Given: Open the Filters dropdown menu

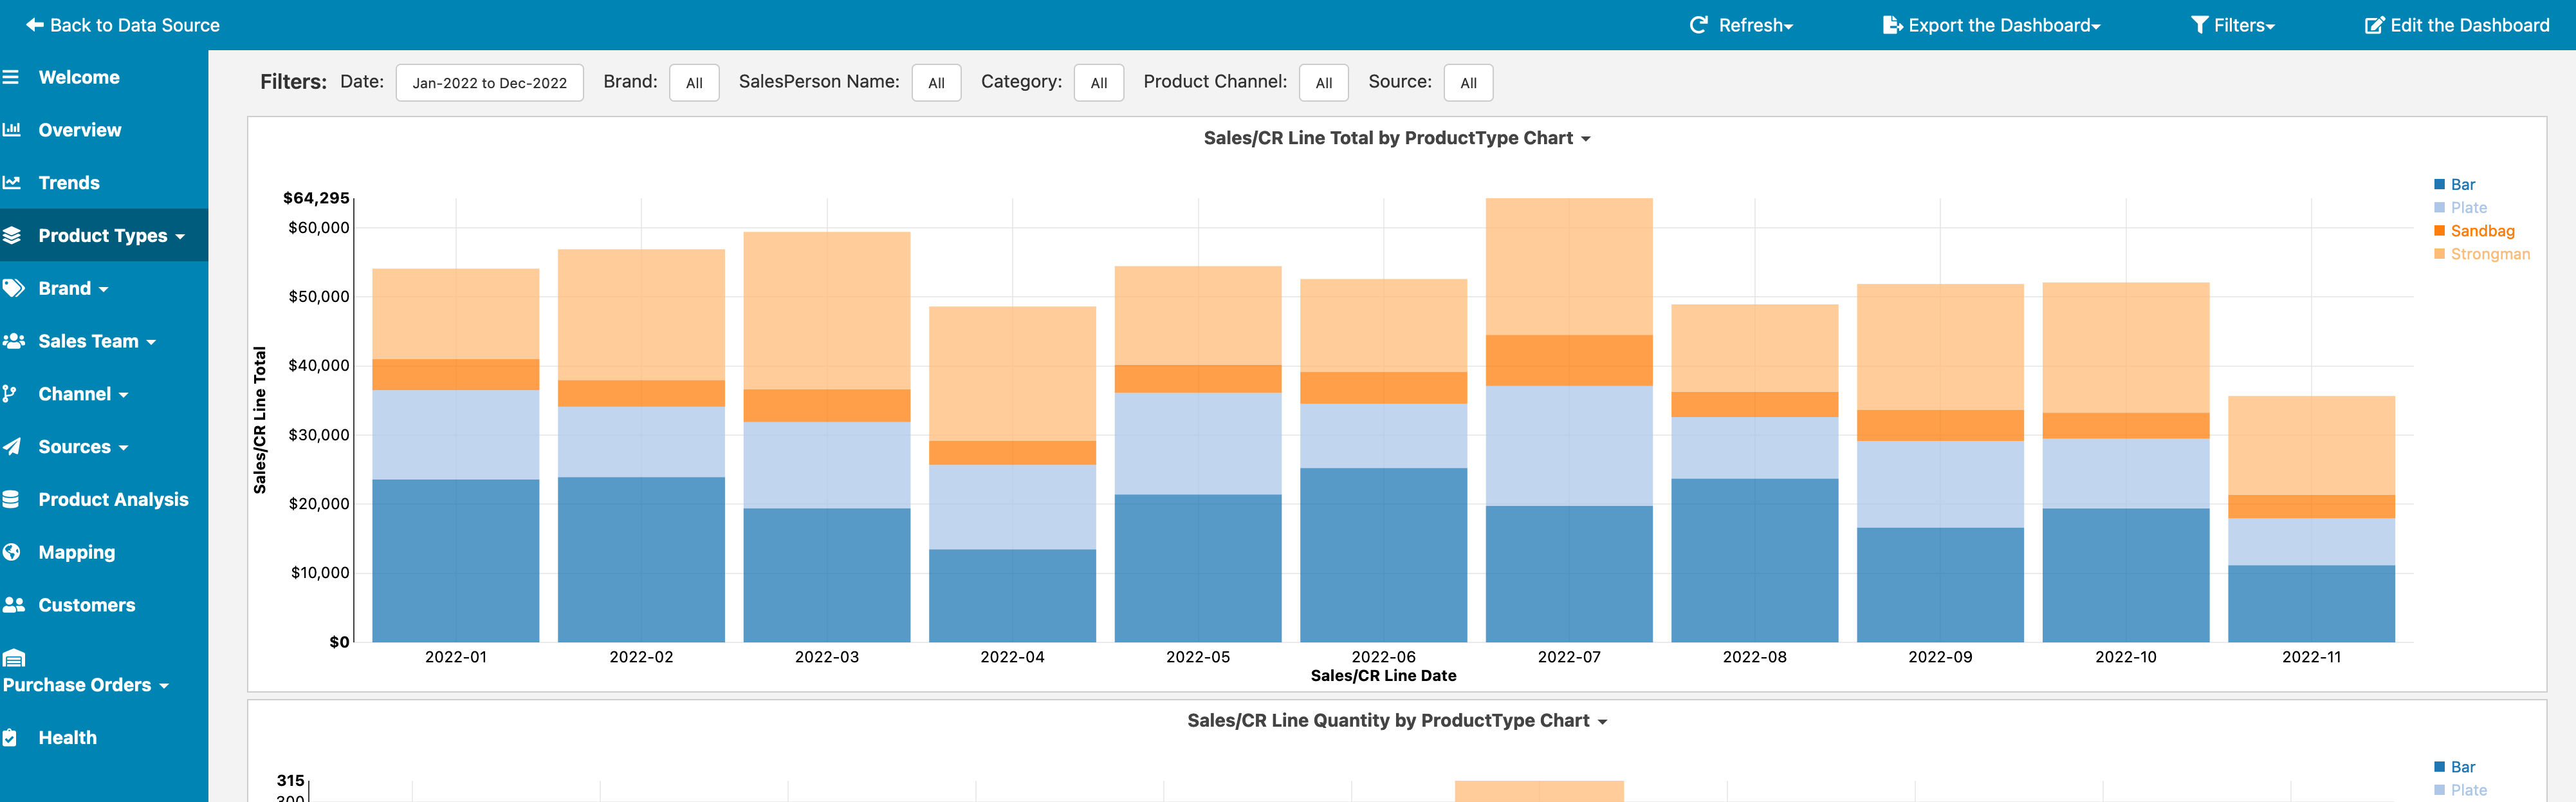Looking at the screenshot, I should 2233,25.
